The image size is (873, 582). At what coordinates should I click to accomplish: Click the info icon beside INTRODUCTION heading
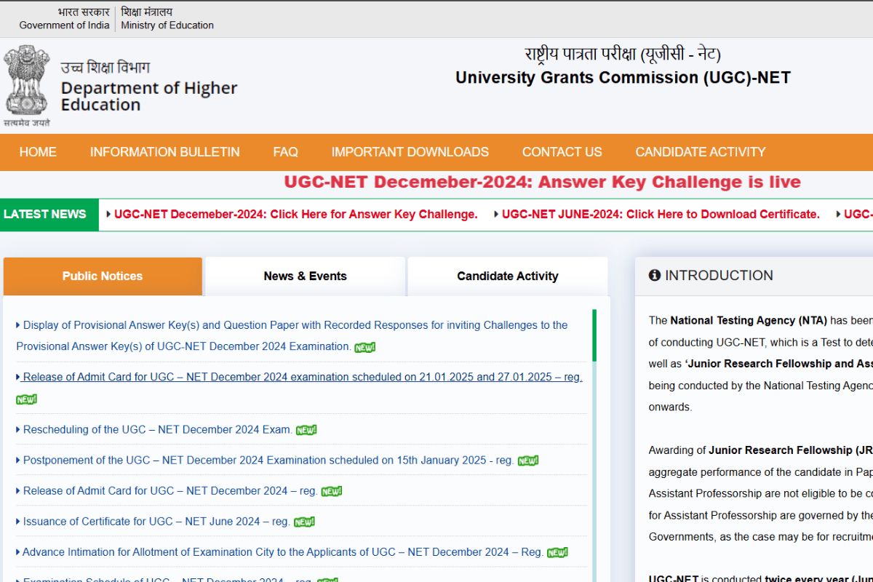click(654, 275)
